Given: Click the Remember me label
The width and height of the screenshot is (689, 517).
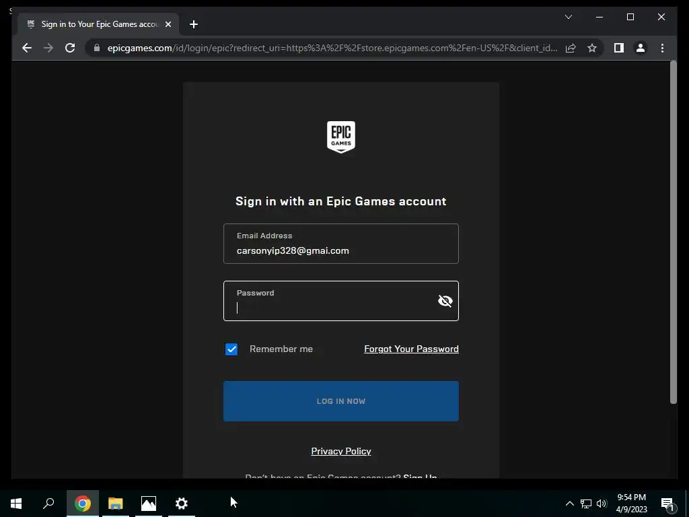Looking at the screenshot, I should coord(281,349).
